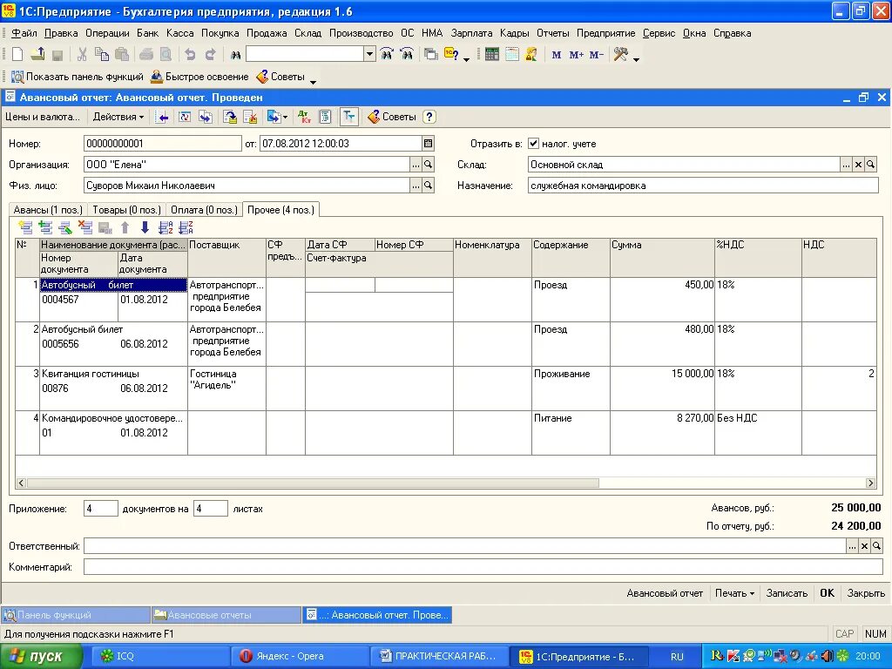Click the horizontal scrollbar of the table
Screen dimensions: 892x669
click(313, 483)
